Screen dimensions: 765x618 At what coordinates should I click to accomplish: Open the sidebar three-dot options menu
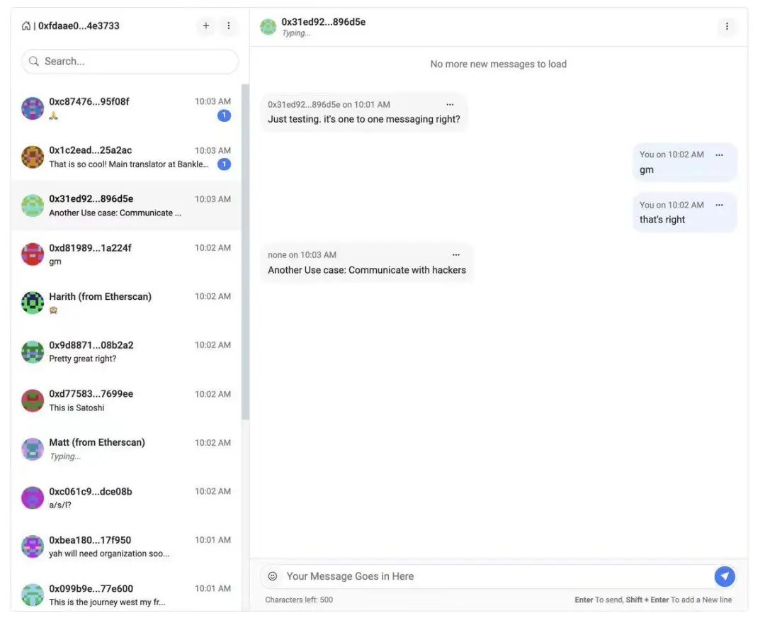click(228, 26)
